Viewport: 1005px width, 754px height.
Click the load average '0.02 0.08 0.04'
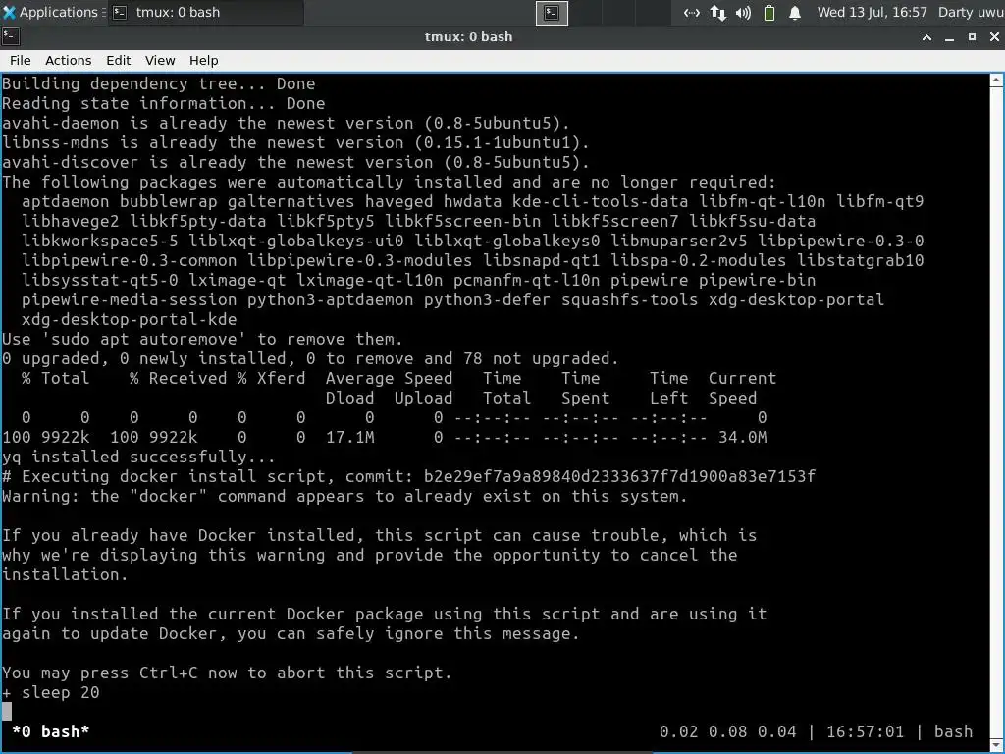[x=727, y=731]
